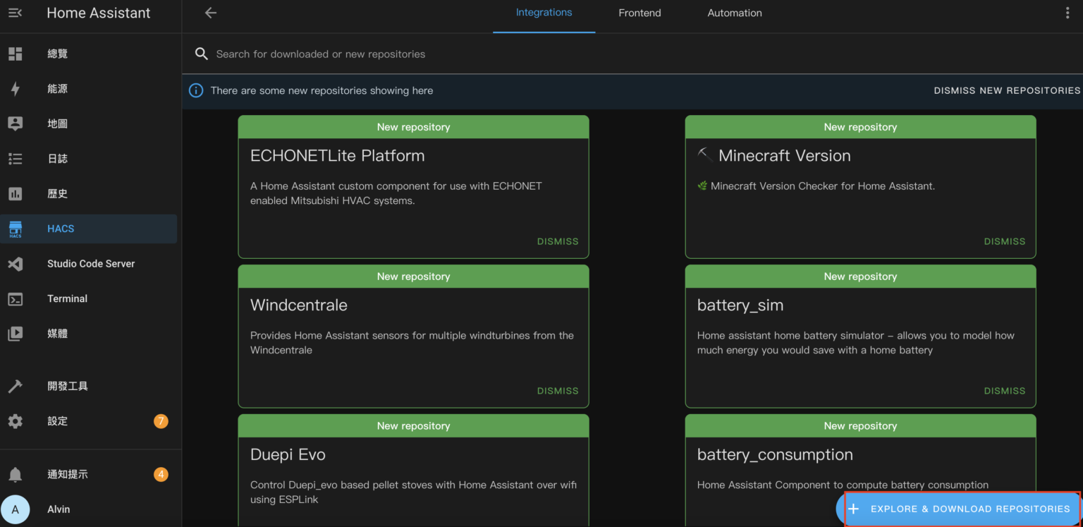This screenshot has height=527, width=1083.
Task: Open the Map icon in sidebar
Action: tap(15, 123)
